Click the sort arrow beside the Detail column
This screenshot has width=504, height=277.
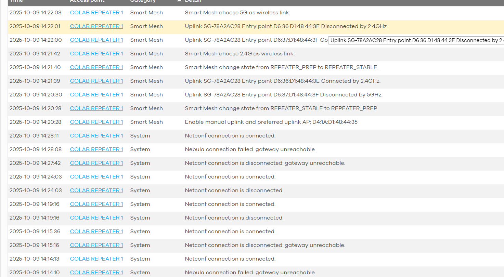coord(179,1)
